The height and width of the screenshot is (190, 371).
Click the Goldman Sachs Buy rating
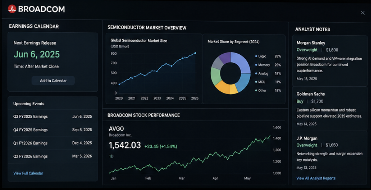coord(300,101)
